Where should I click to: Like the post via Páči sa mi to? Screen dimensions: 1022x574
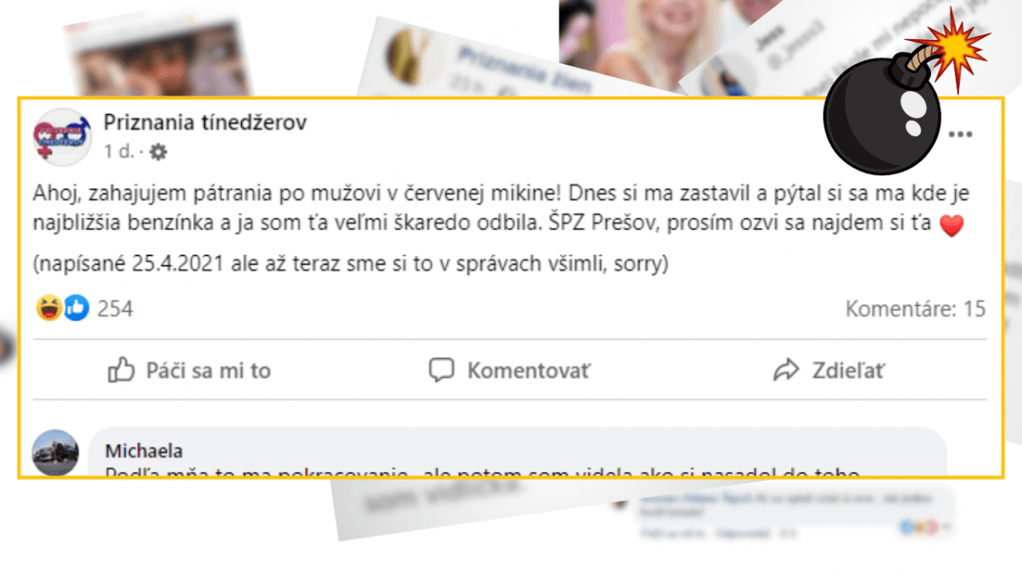189,371
